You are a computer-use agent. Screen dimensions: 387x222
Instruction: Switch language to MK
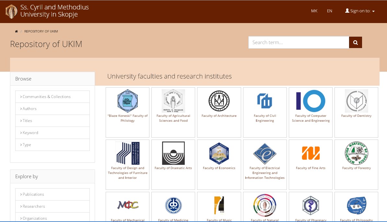pos(314,11)
